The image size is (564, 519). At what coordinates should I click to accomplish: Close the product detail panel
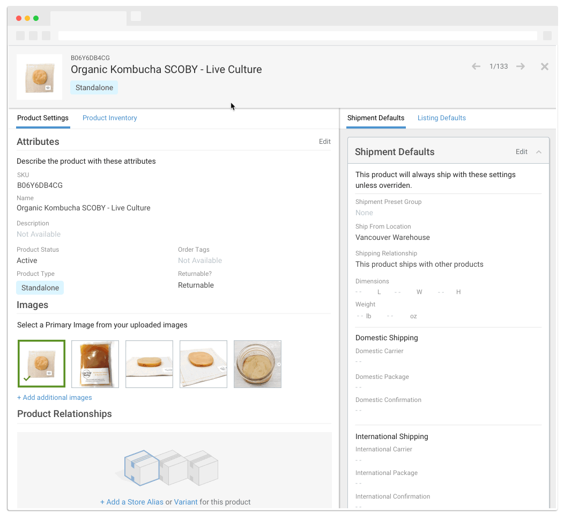click(544, 67)
